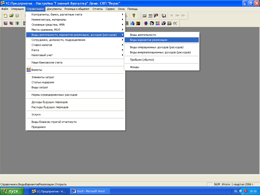The height and width of the screenshot is (195, 260).
Task: Open the Сервис menu
Action: 110,9
